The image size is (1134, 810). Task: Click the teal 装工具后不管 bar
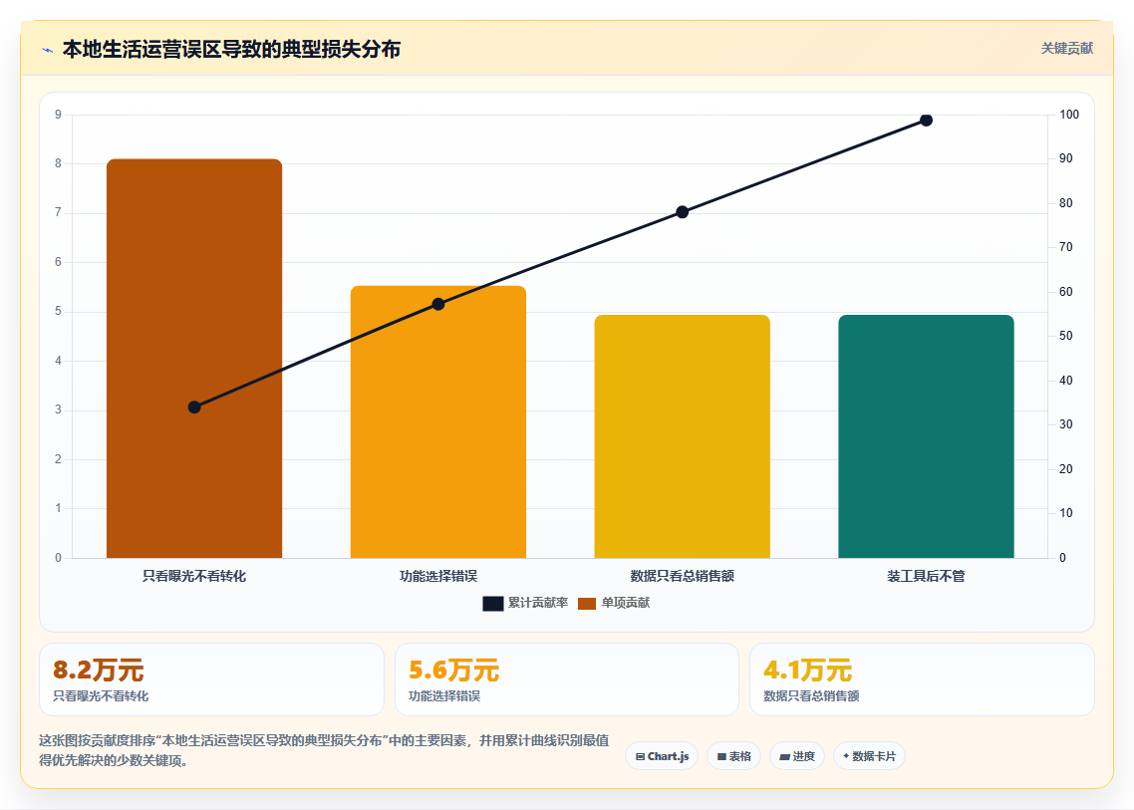point(927,436)
